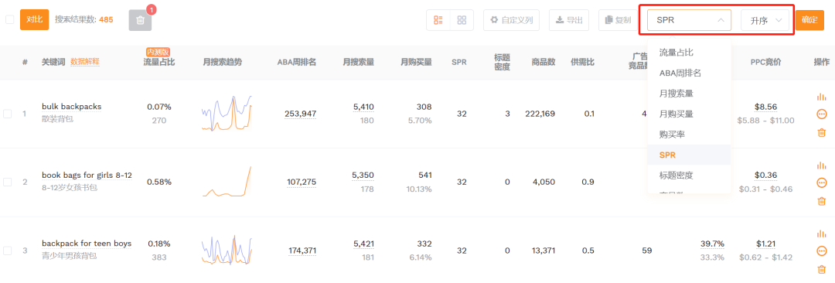This screenshot has width=835, height=283.
Task: Delete bulk backpacks row via trash icon
Action: [x=821, y=132]
